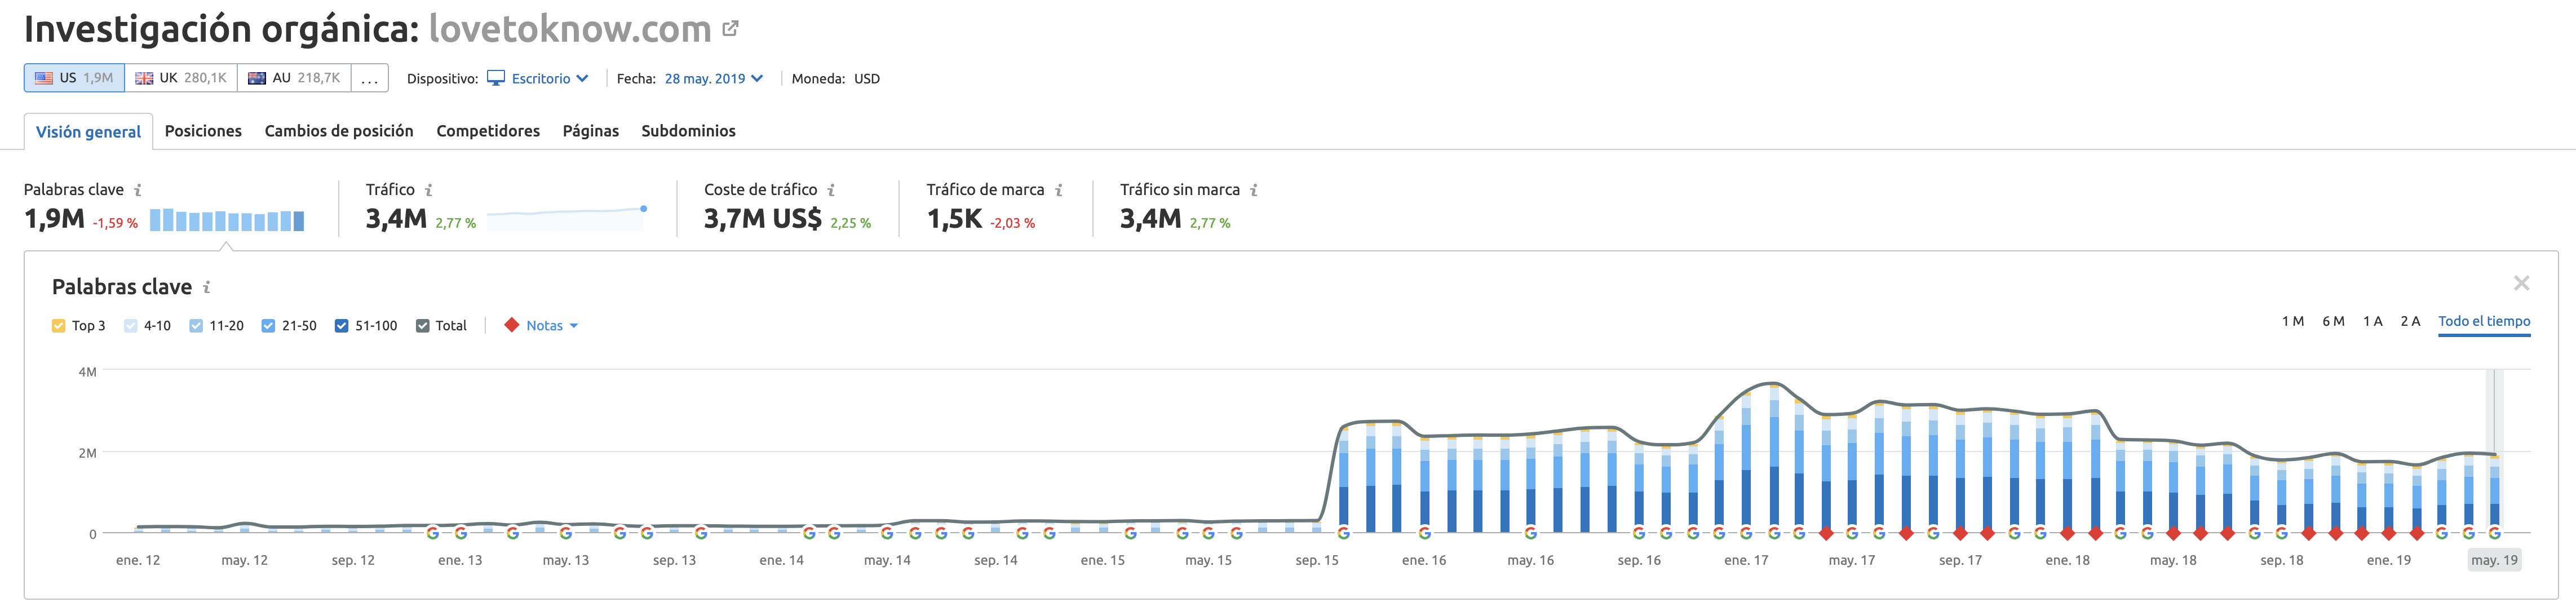This screenshot has width=2576, height=611.
Task: Open the date dropdown 28 may. 2019
Action: pos(713,78)
